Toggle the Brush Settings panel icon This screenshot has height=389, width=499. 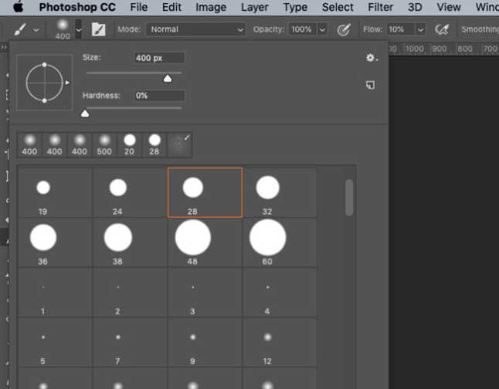point(98,29)
